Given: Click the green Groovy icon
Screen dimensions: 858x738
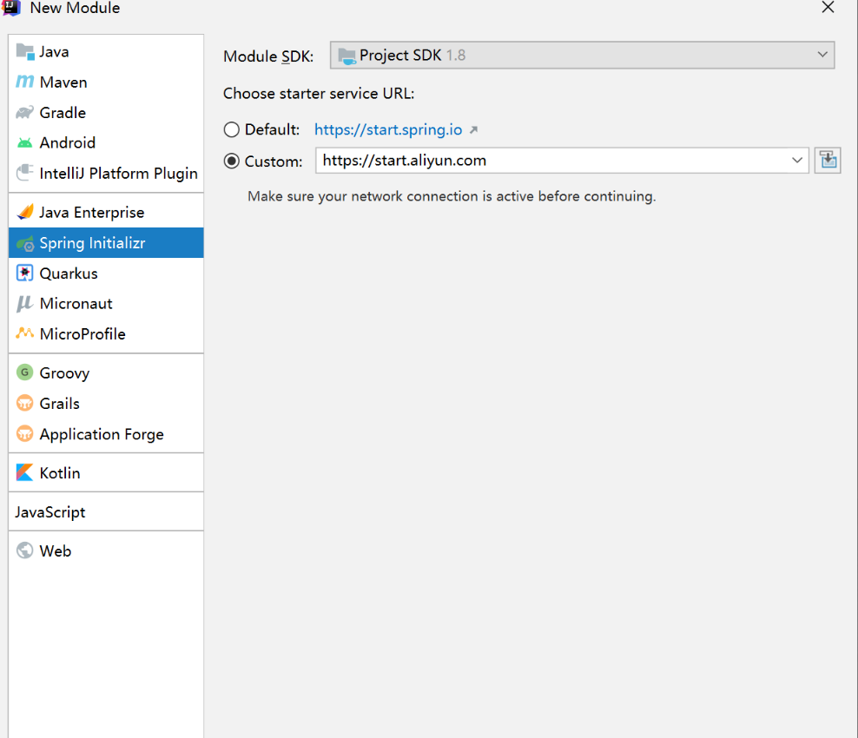Looking at the screenshot, I should [24, 372].
